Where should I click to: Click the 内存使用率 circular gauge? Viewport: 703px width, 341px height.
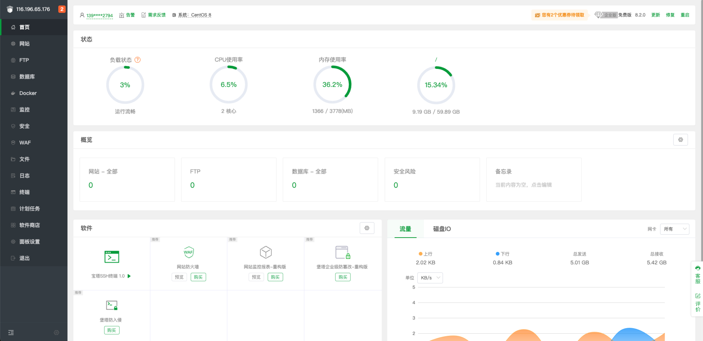click(x=332, y=85)
